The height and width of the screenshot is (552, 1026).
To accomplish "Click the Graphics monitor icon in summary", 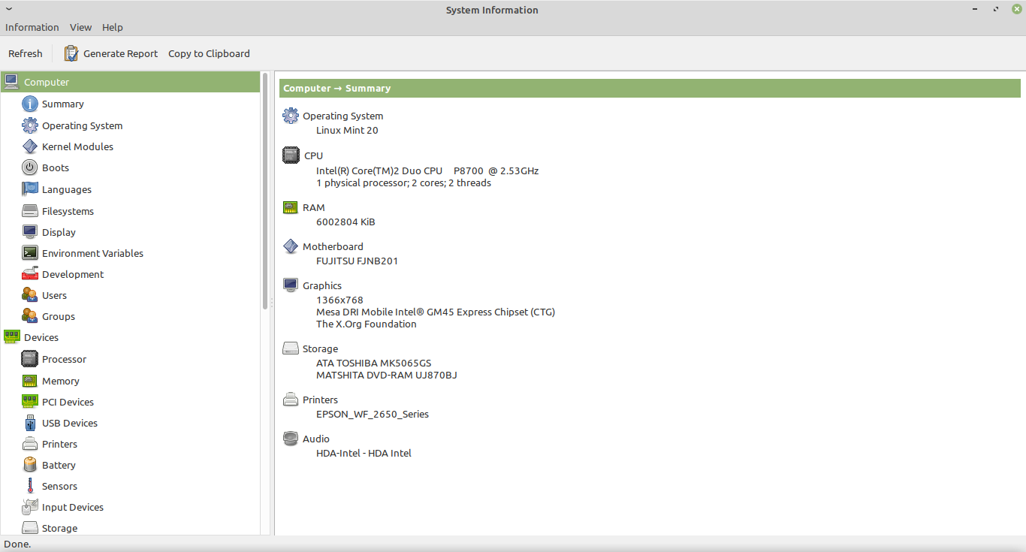I will pyautogui.click(x=291, y=285).
